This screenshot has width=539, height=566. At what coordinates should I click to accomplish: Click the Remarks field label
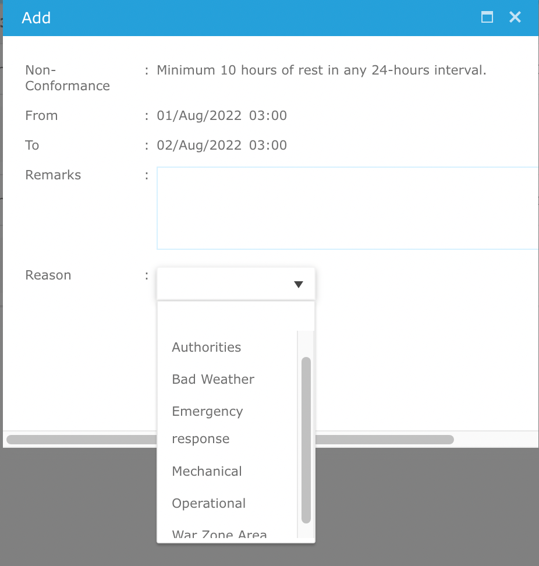coord(53,175)
